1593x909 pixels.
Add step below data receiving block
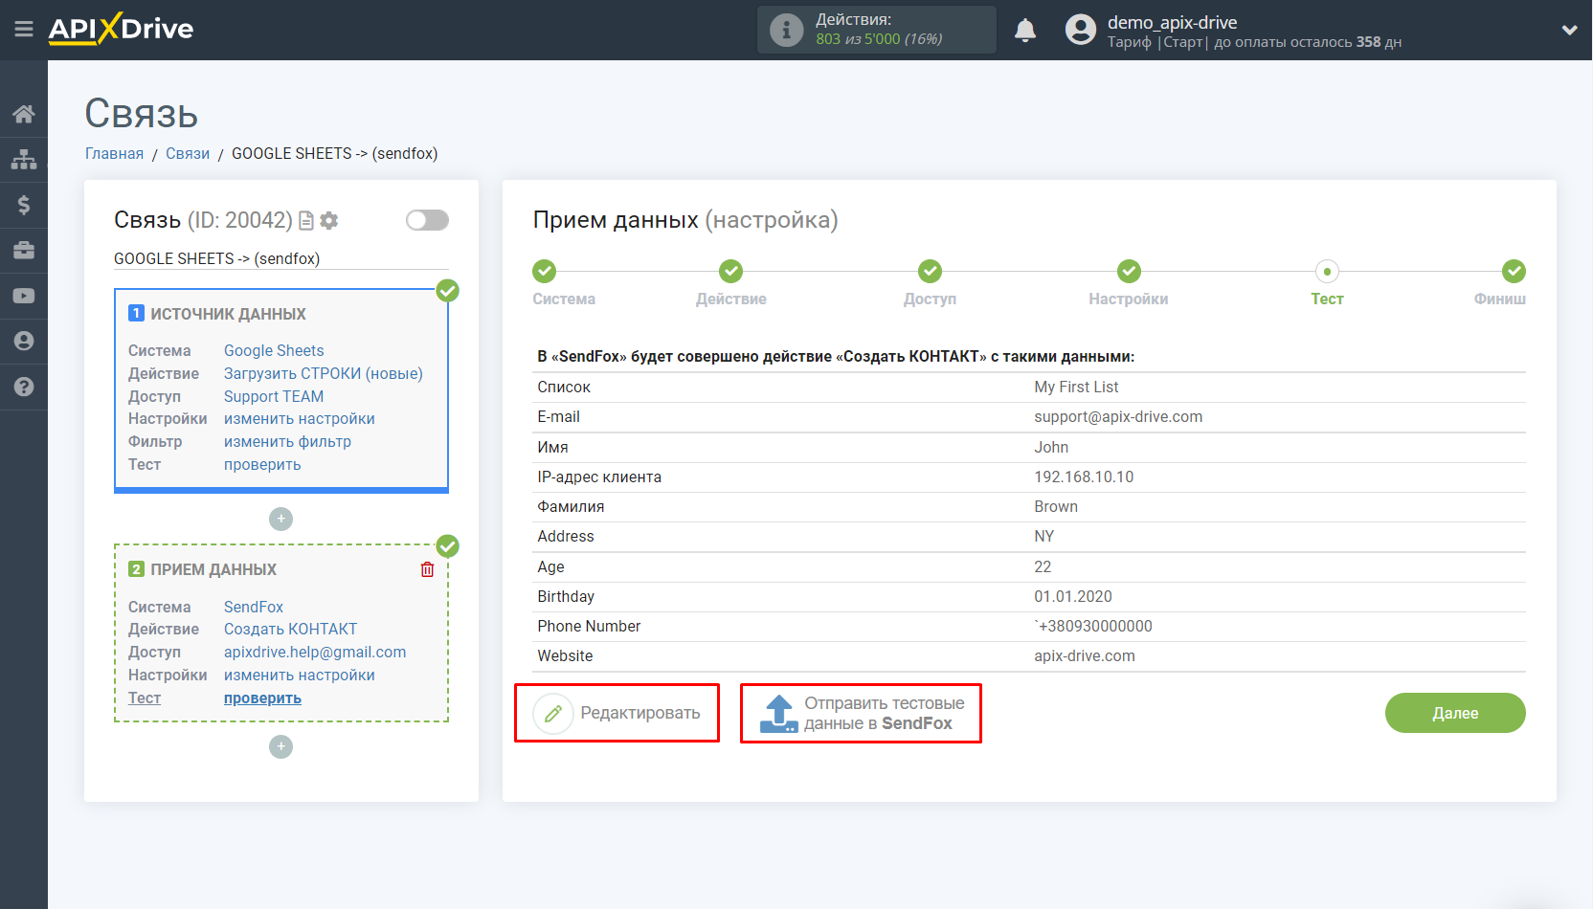(x=280, y=746)
